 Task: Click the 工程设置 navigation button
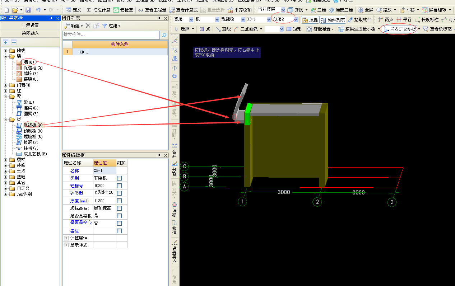30,25
